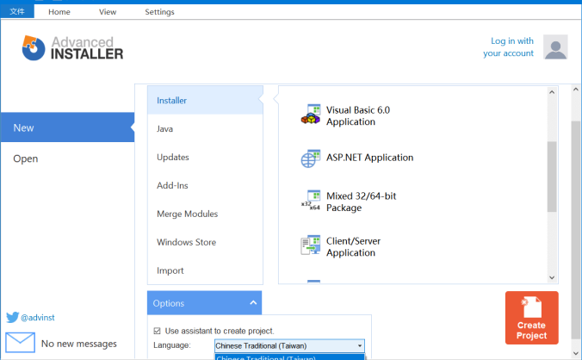Click the Client/Server Application label

click(x=353, y=247)
